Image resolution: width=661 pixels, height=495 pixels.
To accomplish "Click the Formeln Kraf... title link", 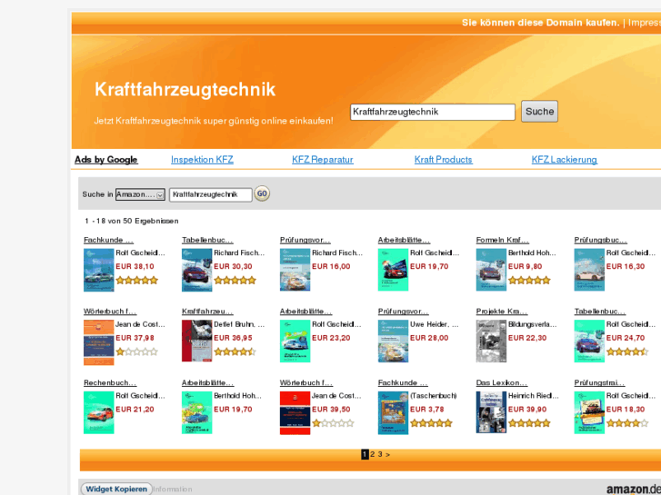I will pyautogui.click(x=502, y=240).
